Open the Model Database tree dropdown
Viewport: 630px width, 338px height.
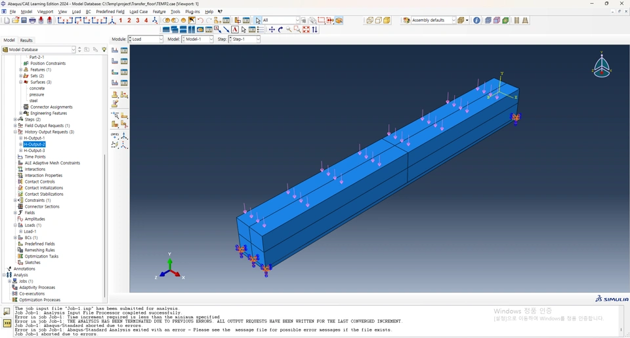point(39,50)
